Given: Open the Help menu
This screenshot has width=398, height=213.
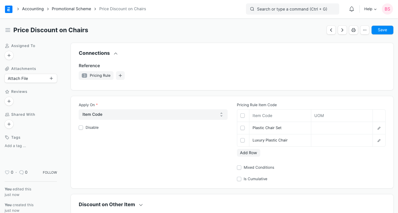Looking at the screenshot, I should pos(370,9).
